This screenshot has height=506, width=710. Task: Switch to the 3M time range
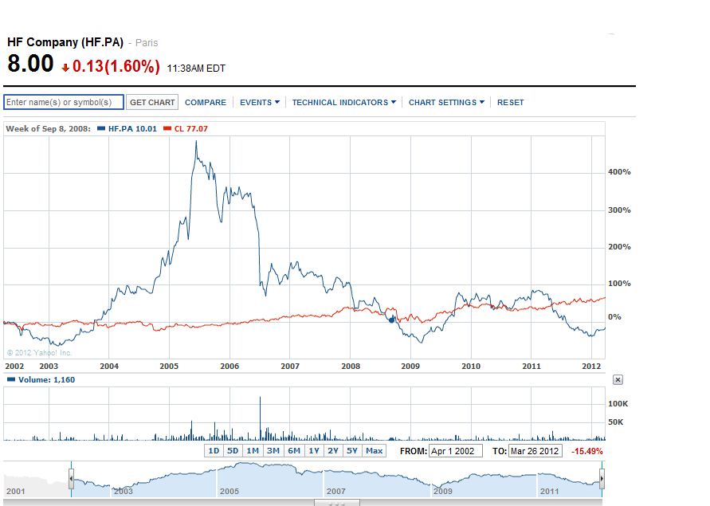pos(273,451)
